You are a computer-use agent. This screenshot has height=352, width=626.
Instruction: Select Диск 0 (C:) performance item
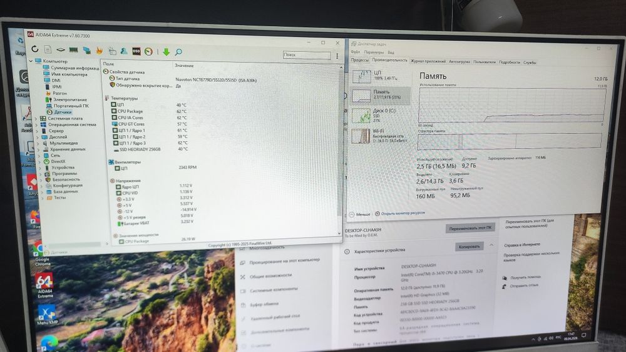pos(381,115)
